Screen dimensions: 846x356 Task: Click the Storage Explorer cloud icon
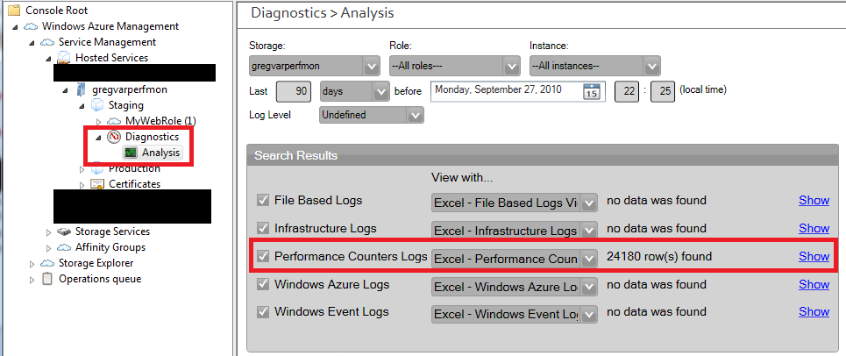[47, 263]
